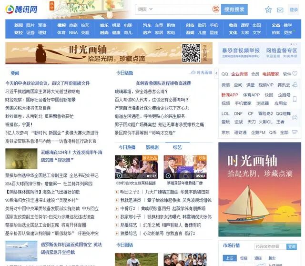Click the cup icon beside 全部
Screen dimensions: 305x266
pyautogui.click(x=295, y=132)
